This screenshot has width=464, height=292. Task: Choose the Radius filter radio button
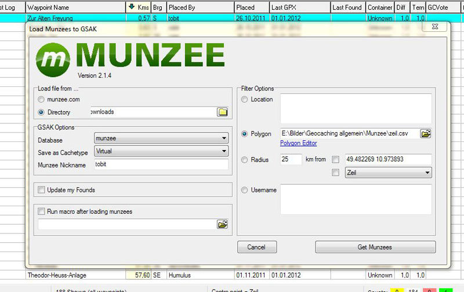tap(244, 160)
